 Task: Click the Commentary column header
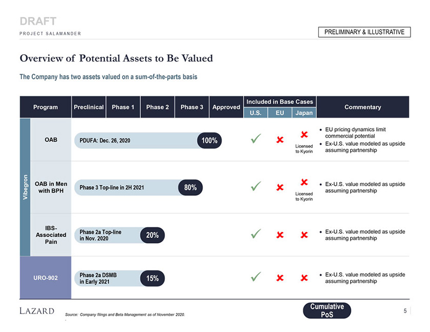(x=362, y=107)
